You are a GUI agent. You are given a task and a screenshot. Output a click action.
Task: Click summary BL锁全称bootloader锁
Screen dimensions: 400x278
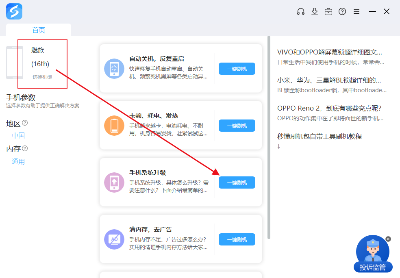(332, 90)
